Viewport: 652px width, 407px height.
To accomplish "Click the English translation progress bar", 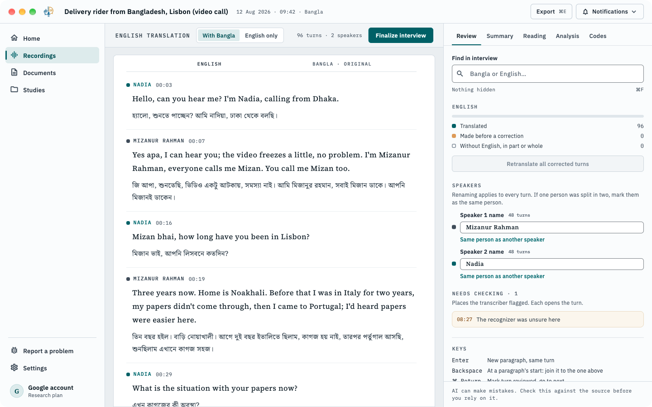I will point(548,116).
